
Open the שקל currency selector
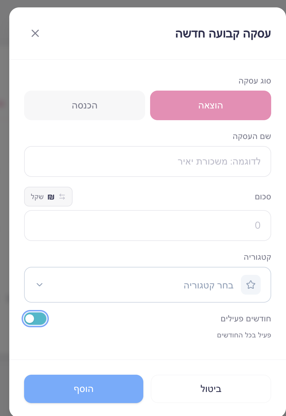click(x=48, y=196)
